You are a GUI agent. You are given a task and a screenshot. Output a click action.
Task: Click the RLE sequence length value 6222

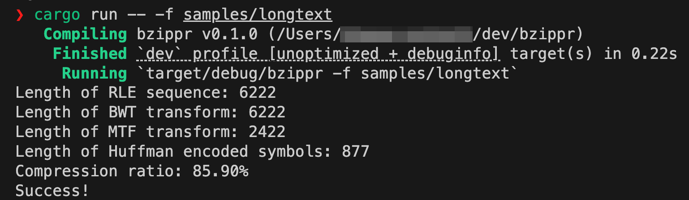coord(258,93)
